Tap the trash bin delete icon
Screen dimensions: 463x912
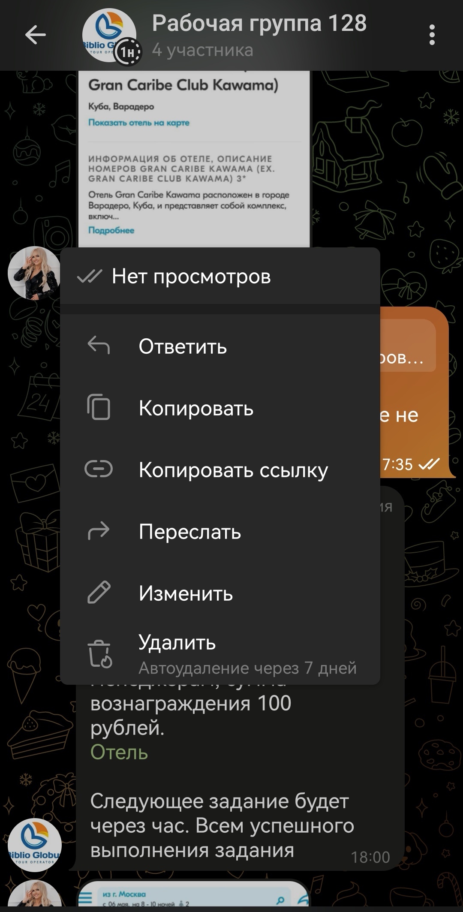99,654
